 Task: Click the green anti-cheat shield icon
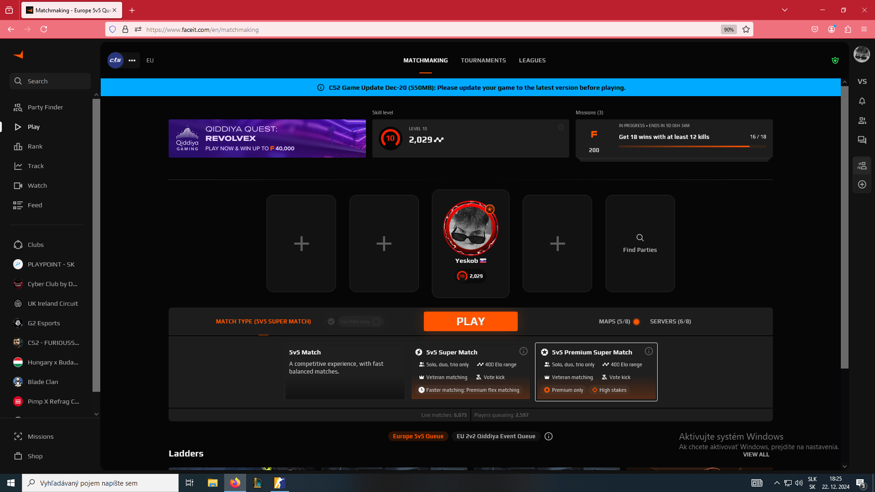(835, 61)
